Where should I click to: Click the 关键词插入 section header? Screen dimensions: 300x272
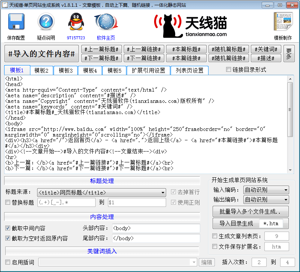coord(102,251)
